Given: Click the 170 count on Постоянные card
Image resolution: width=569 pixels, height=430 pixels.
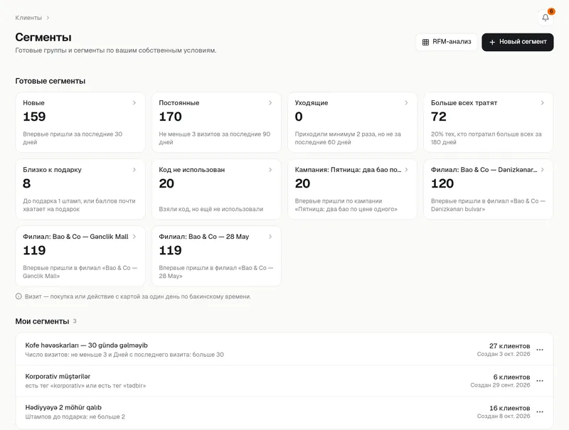Looking at the screenshot, I should click(170, 117).
